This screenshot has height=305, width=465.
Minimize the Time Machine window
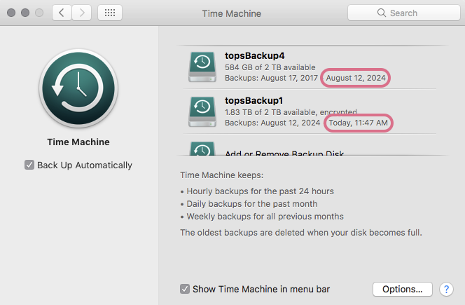click(25, 13)
